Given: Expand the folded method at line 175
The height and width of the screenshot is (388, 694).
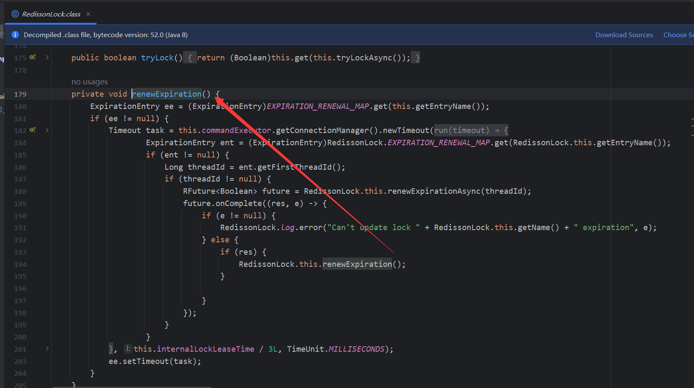Looking at the screenshot, I should pos(47,57).
